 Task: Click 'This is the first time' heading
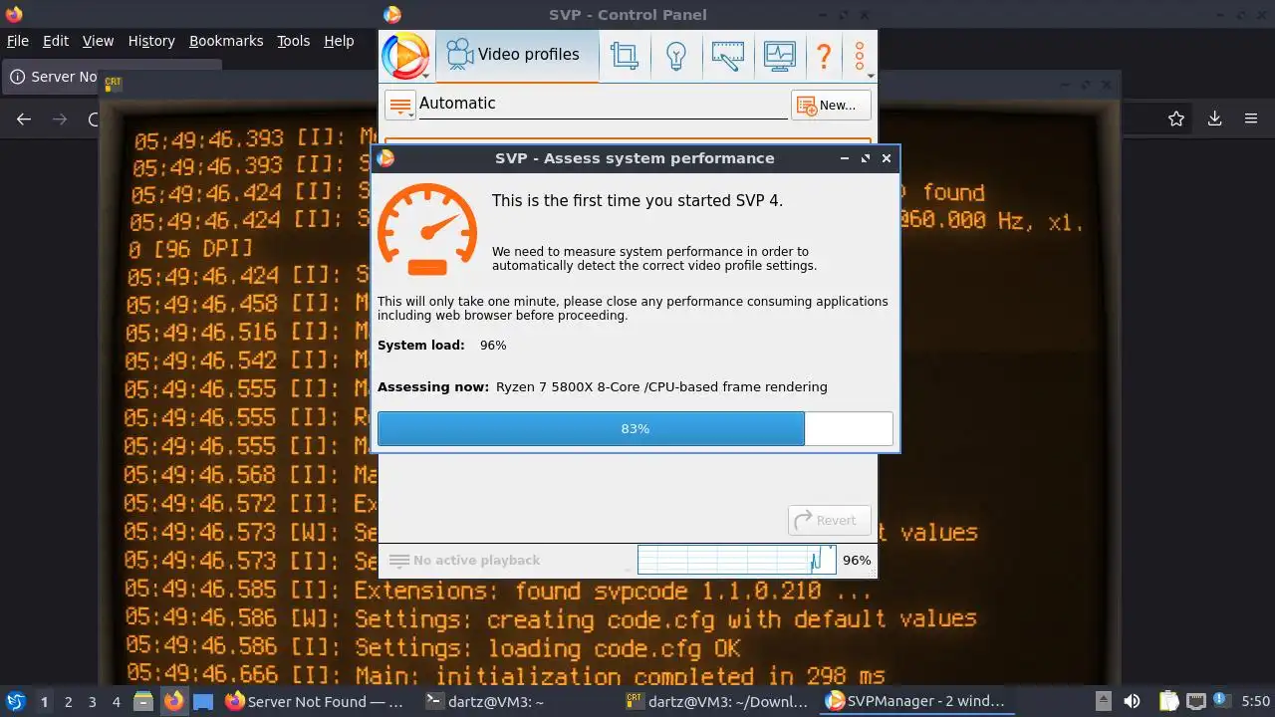pyautogui.click(x=637, y=200)
